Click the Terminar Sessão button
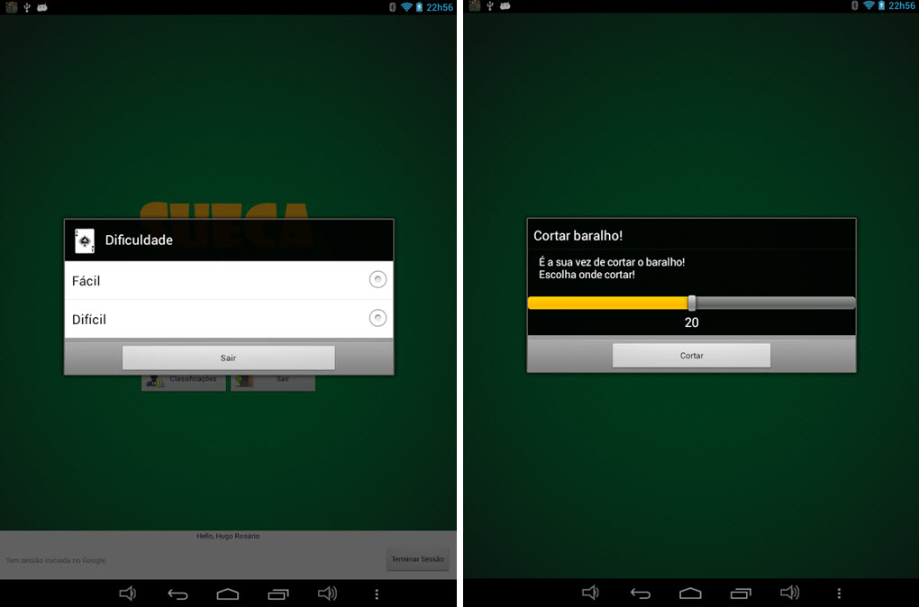This screenshot has width=919, height=607. 417,559
